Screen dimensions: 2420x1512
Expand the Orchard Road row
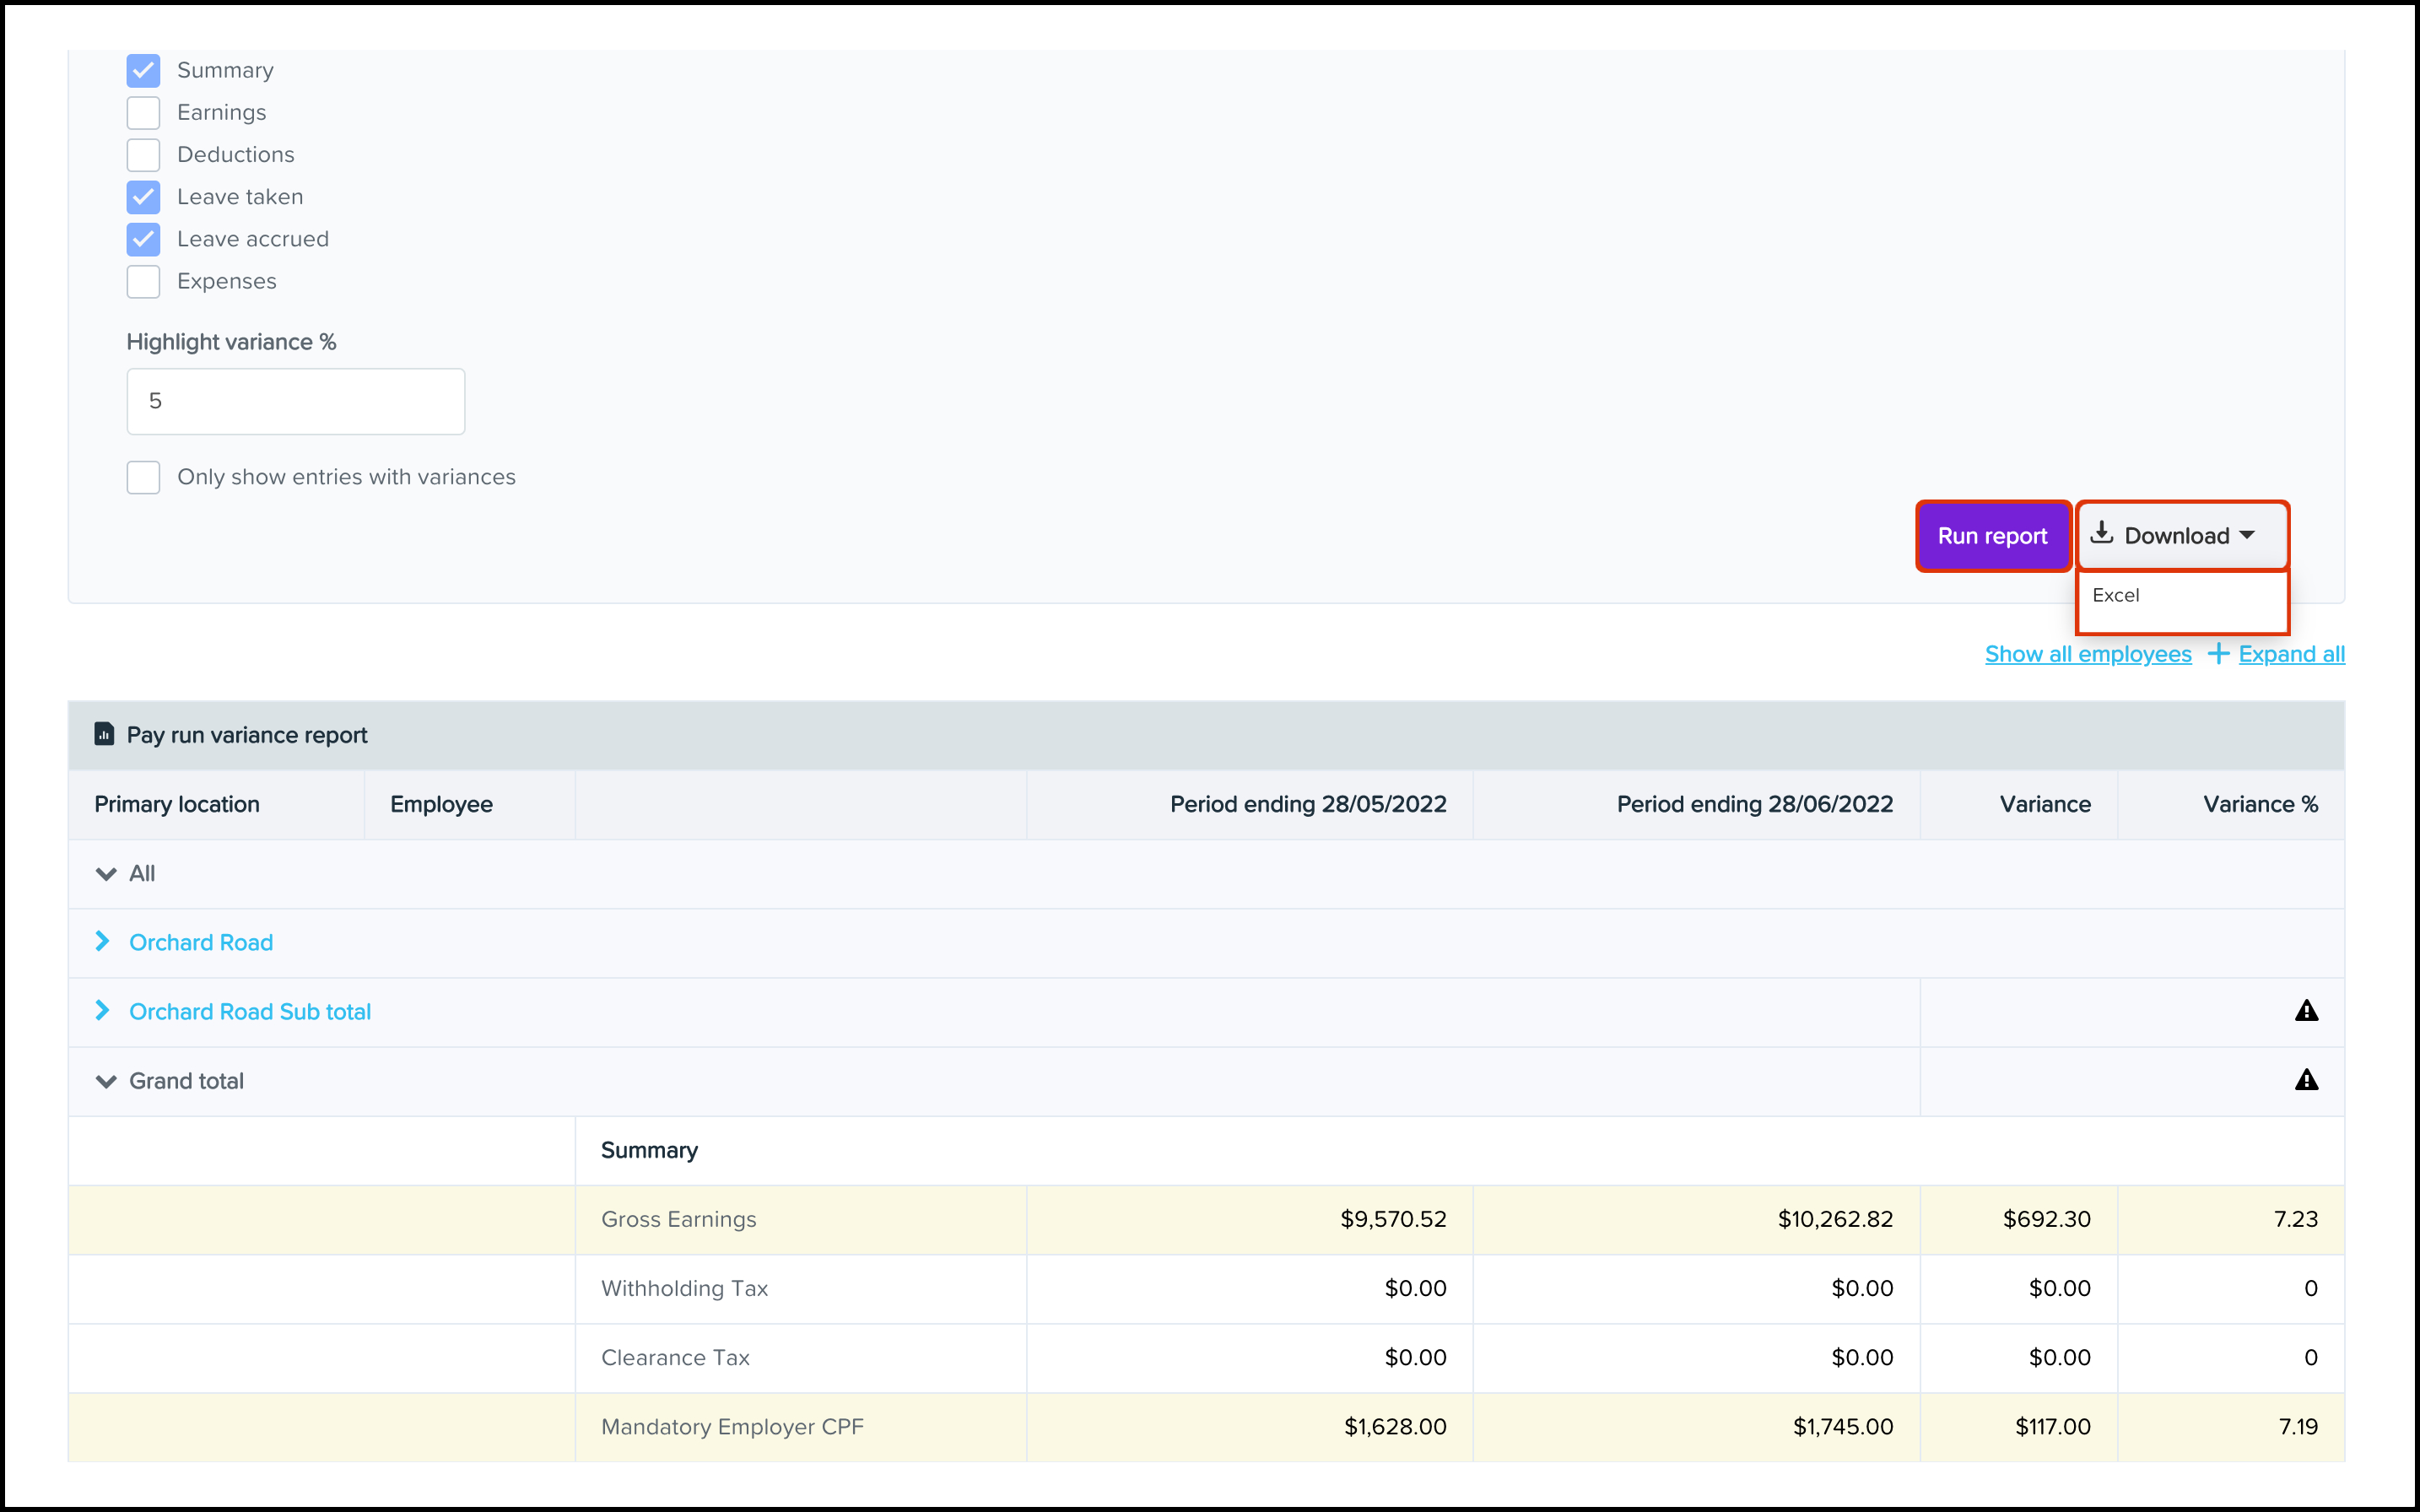(102, 942)
